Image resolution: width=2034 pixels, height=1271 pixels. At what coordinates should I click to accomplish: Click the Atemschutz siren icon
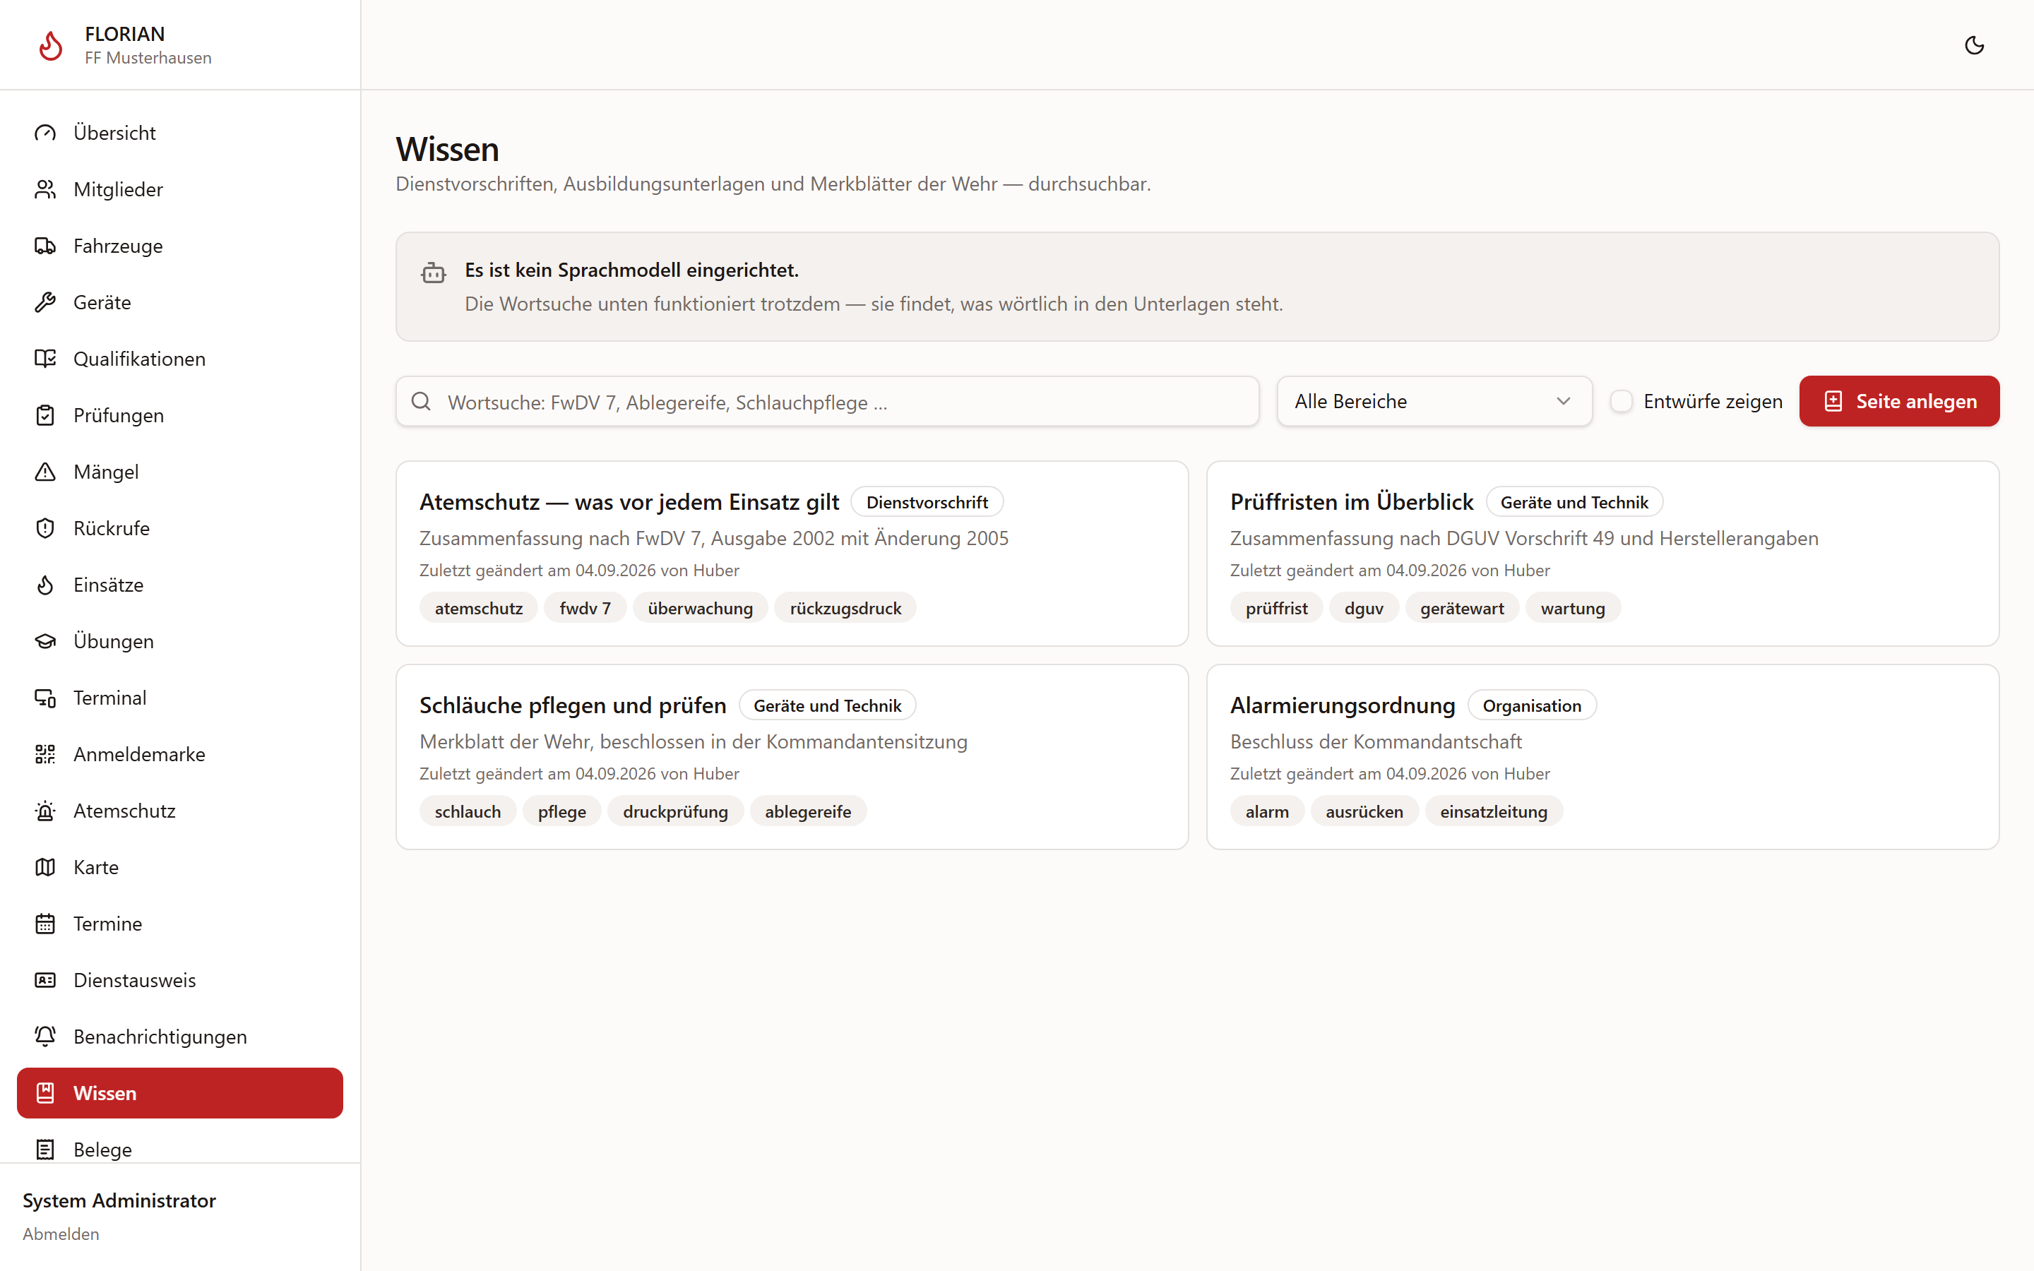point(45,811)
